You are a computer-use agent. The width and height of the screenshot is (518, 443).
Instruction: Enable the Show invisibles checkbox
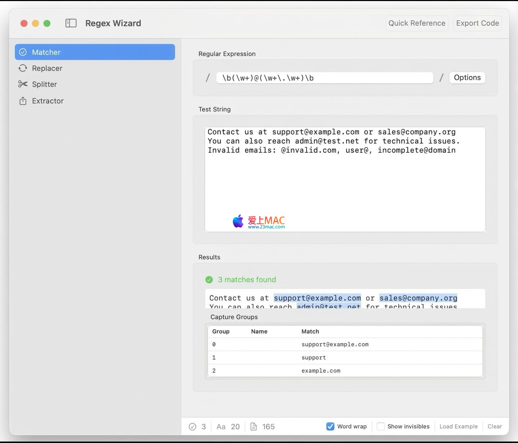pos(380,426)
